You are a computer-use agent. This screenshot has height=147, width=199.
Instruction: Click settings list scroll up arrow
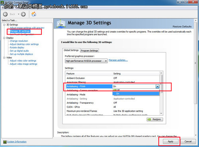point(161,73)
